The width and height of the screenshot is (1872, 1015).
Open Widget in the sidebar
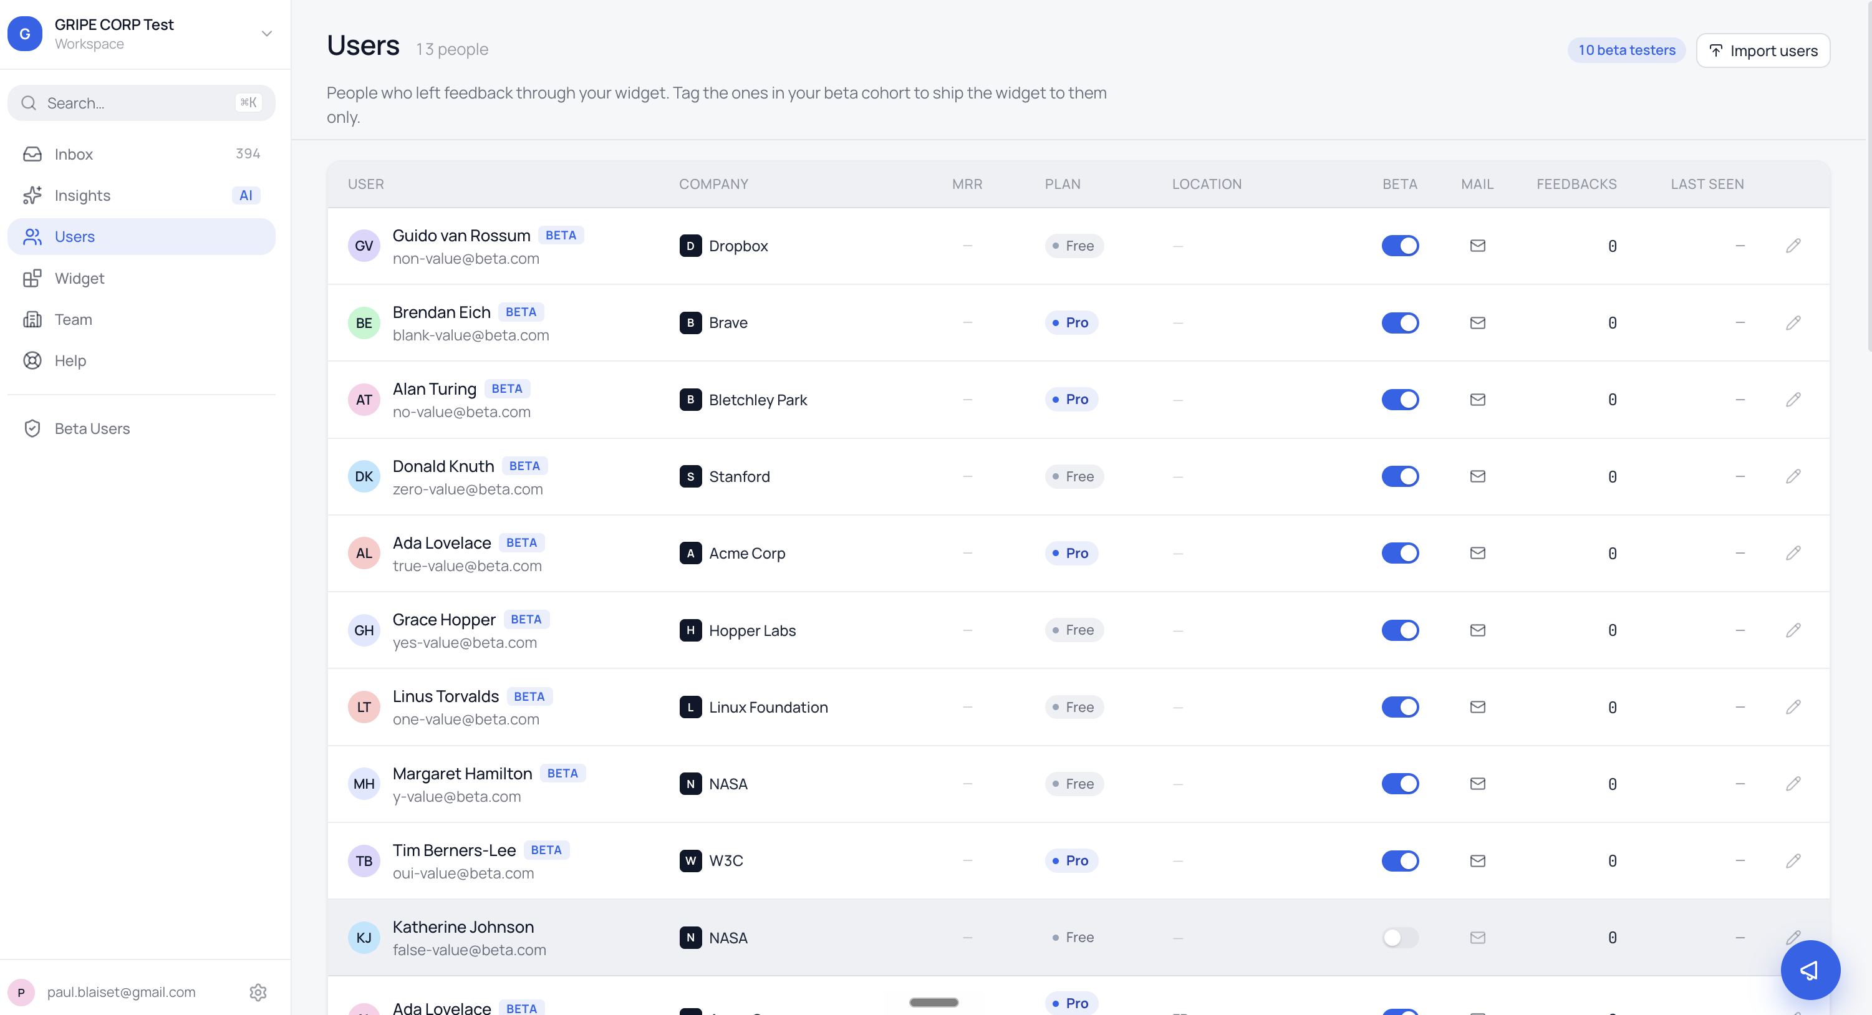tap(141, 278)
